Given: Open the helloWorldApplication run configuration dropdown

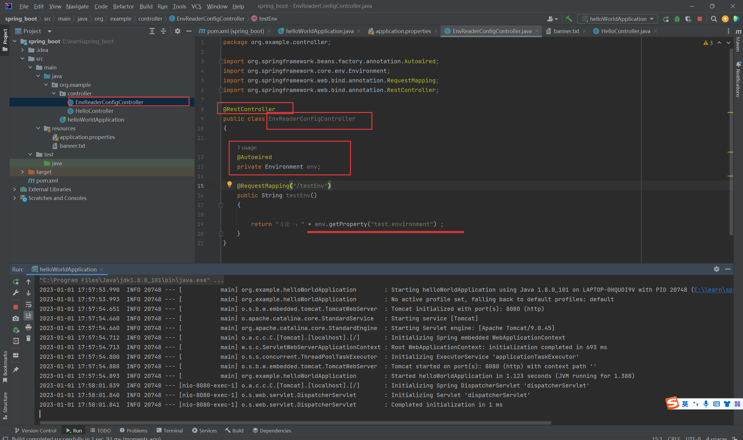Looking at the screenshot, I should (618, 19).
